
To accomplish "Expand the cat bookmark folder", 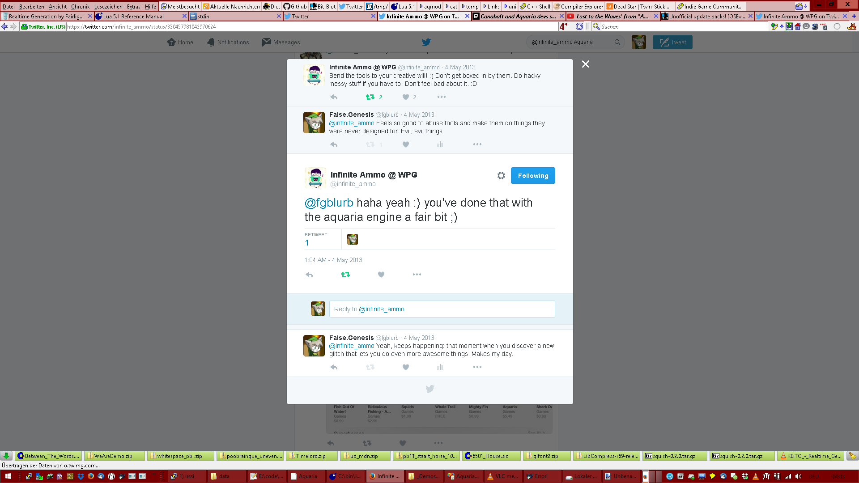I will (451, 6).
